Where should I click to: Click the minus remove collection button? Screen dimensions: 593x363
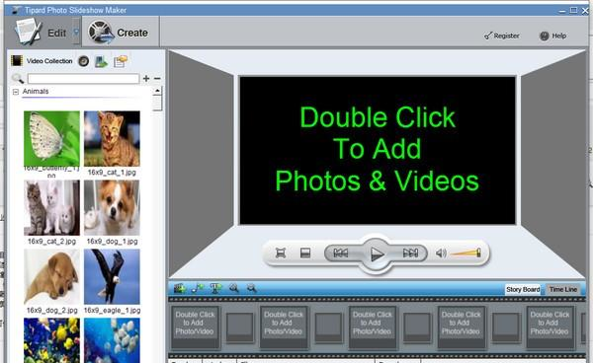[x=157, y=79]
